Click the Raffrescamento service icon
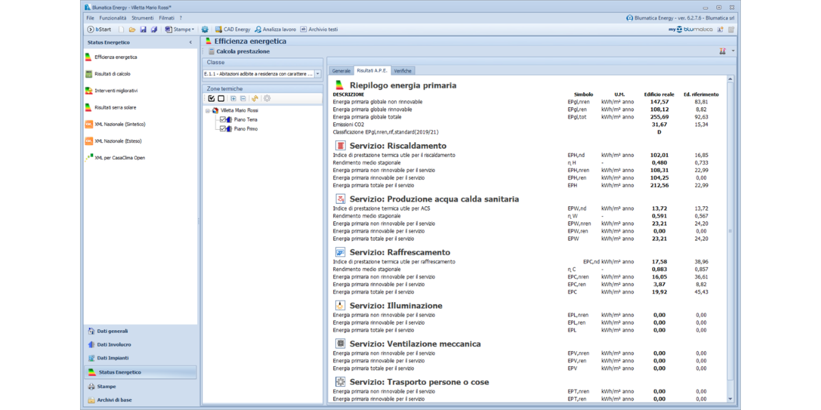Image resolution: width=821 pixels, height=410 pixels. click(x=340, y=252)
